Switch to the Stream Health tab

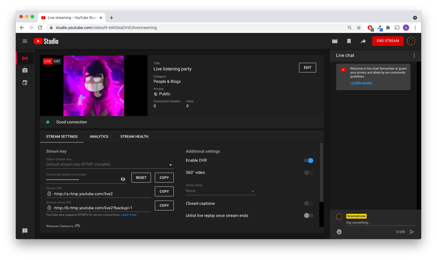(x=134, y=137)
